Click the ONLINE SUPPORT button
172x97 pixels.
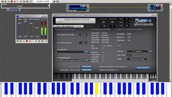click(142, 68)
